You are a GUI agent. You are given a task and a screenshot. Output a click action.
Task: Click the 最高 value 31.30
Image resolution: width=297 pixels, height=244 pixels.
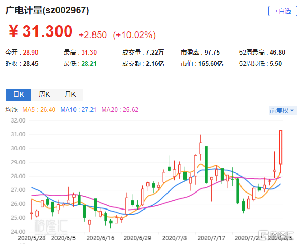(x=89, y=53)
